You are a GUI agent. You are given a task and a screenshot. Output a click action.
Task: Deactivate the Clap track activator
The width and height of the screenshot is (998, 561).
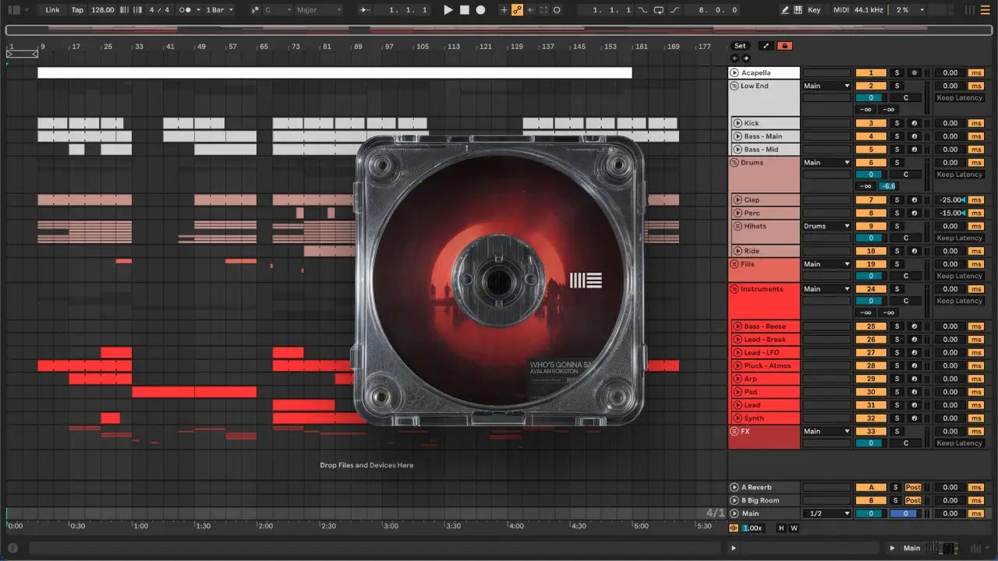pos(871,200)
